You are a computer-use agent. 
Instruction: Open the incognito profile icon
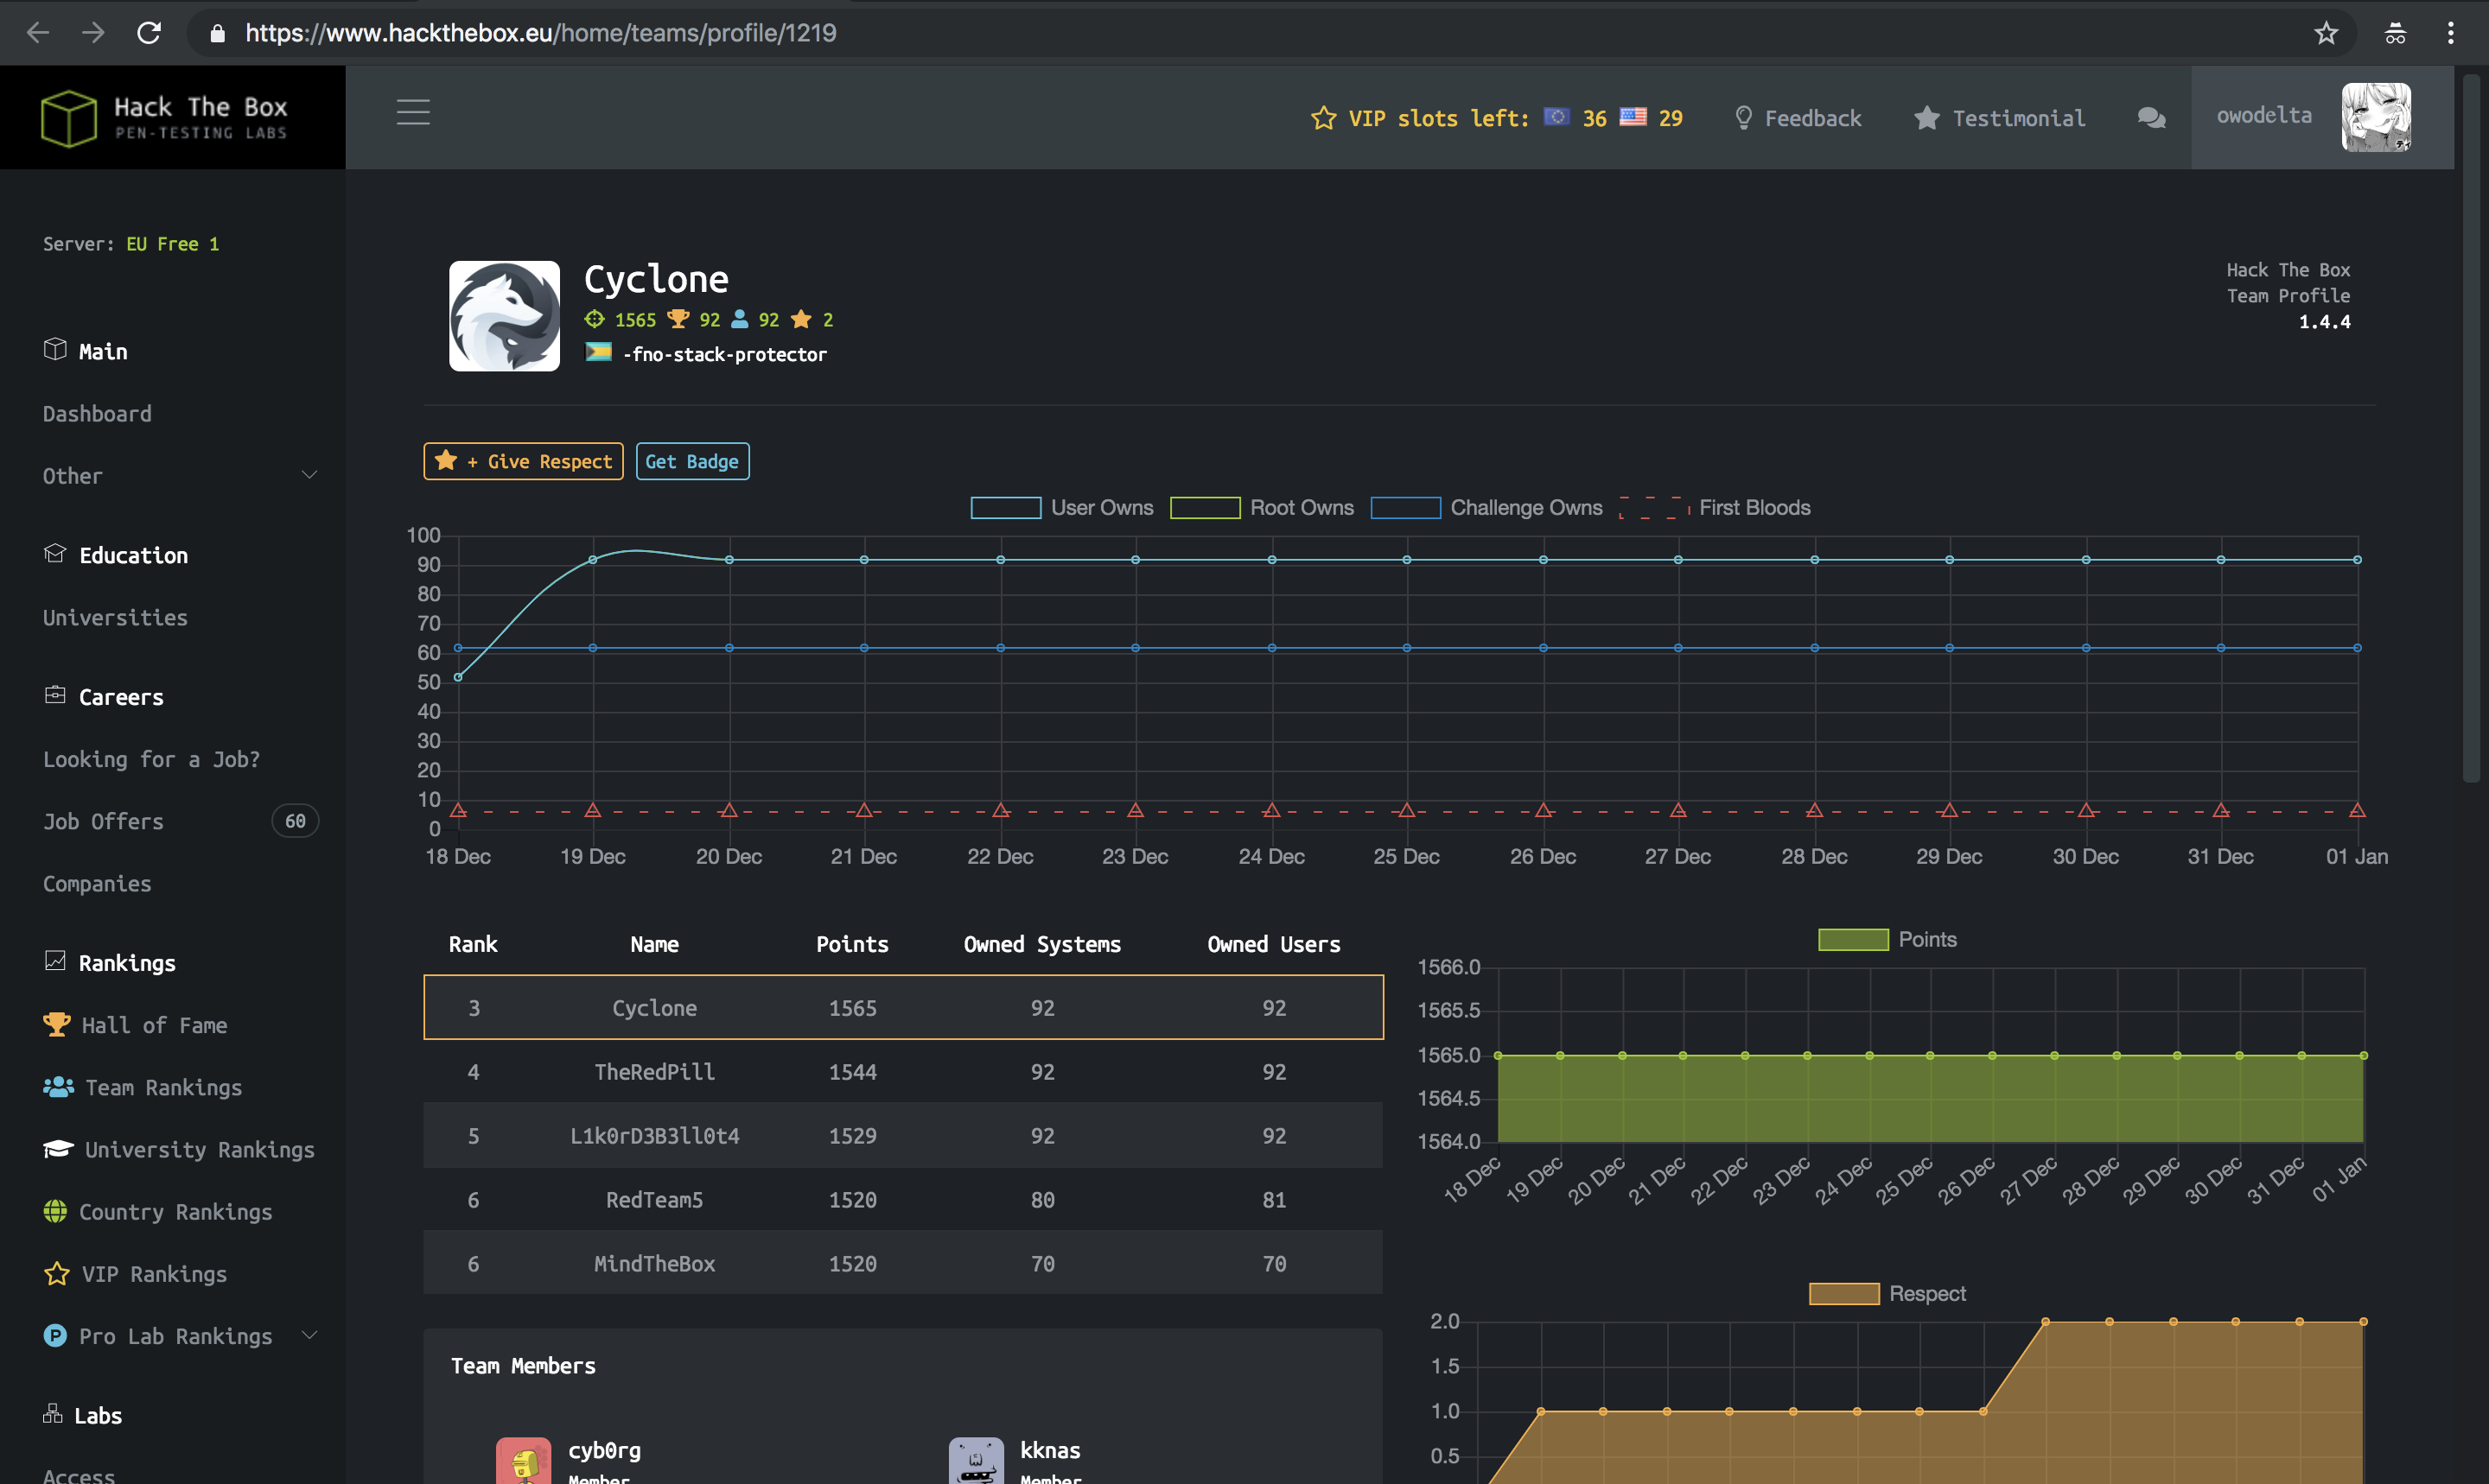pos(2395,33)
